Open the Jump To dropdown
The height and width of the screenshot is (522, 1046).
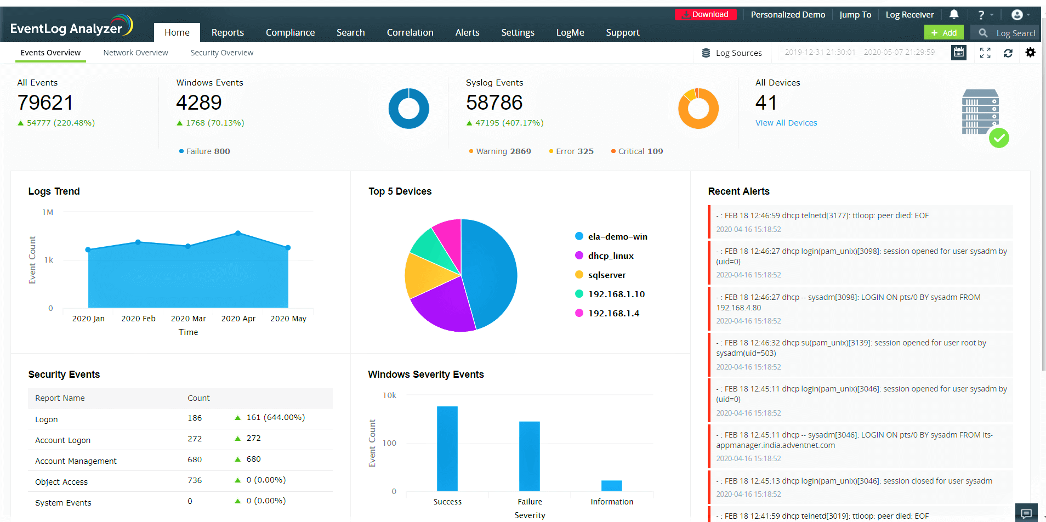tap(855, 14)
